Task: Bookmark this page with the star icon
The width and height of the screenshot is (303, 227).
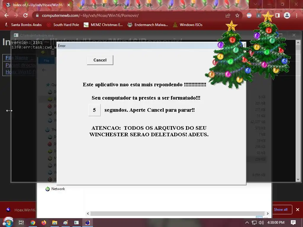Action: tap(237, 15)
